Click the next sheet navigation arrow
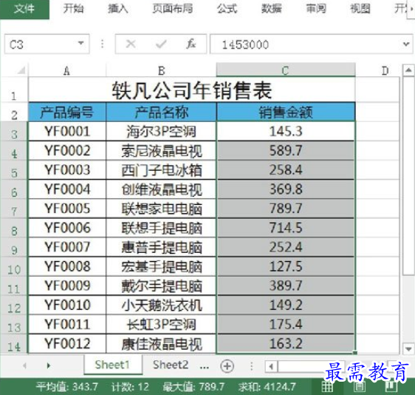 click(x=48, y=366)
